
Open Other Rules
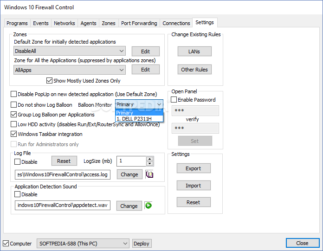point(194,70)
